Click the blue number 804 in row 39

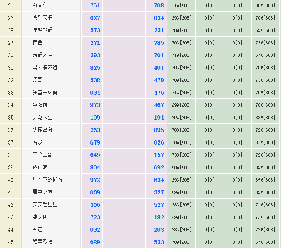pyautogui.click(x=95, y=167)
